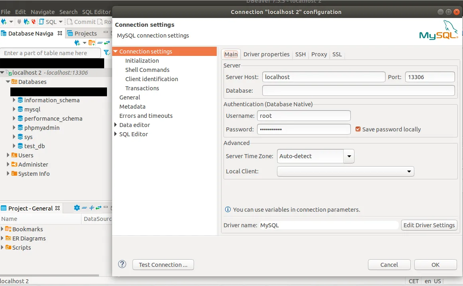Open SQL editor via the SQL script icon
This screenshot has width=463, height=286.
coord(42,22)
